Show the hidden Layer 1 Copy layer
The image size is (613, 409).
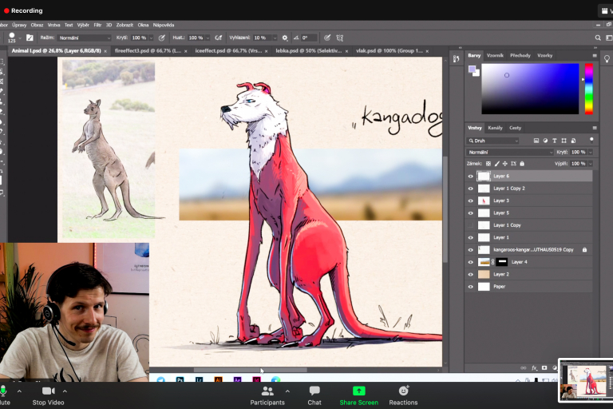click(x=471, y=225)
